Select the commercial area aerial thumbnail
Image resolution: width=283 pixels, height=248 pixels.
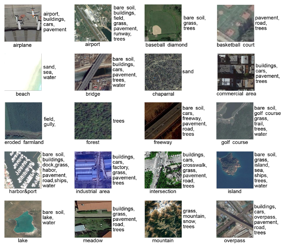[x=236, y=72]
